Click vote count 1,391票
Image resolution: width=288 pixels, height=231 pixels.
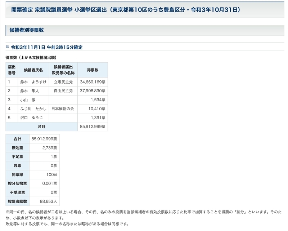click(x=98, y=118)
